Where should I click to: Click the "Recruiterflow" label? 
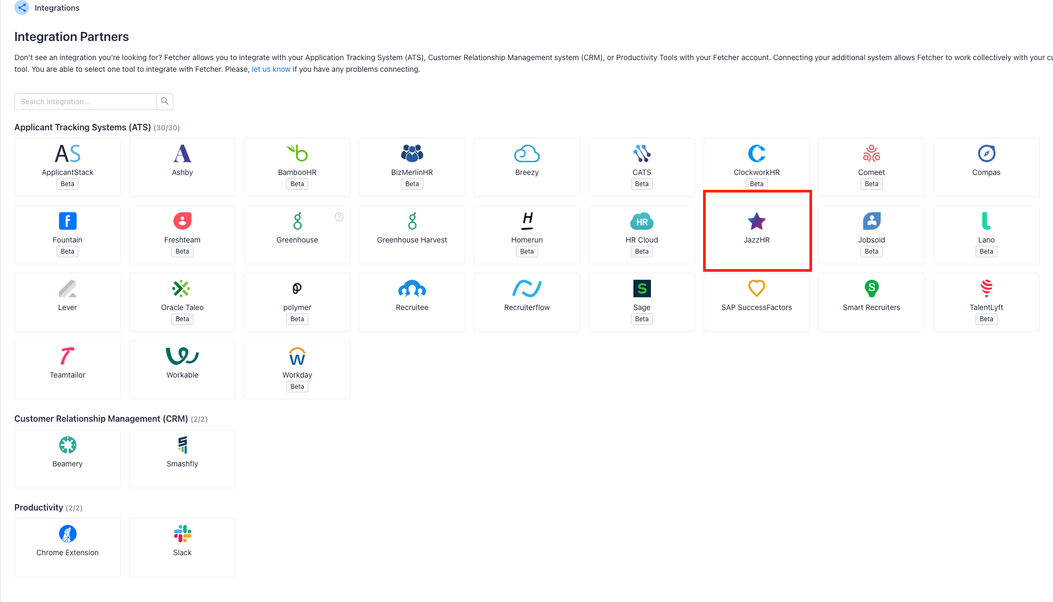[x=527, y=307]
